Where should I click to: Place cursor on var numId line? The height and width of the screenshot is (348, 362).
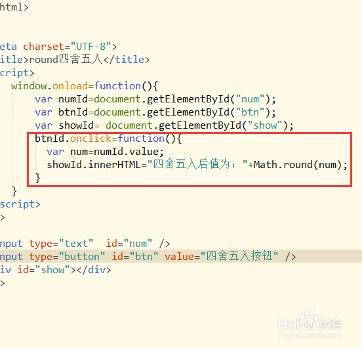click(155, 99)
